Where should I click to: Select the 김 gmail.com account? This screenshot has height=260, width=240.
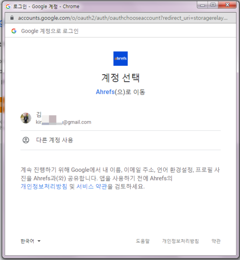tap(120, 118)
